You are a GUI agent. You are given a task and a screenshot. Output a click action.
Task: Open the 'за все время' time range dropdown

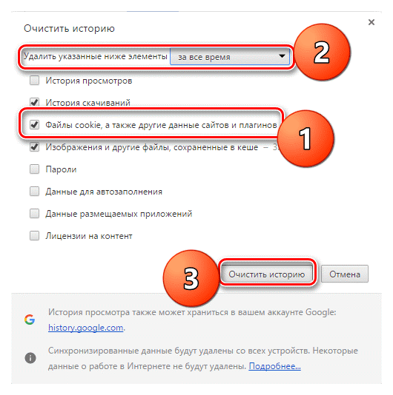[230, 56]
